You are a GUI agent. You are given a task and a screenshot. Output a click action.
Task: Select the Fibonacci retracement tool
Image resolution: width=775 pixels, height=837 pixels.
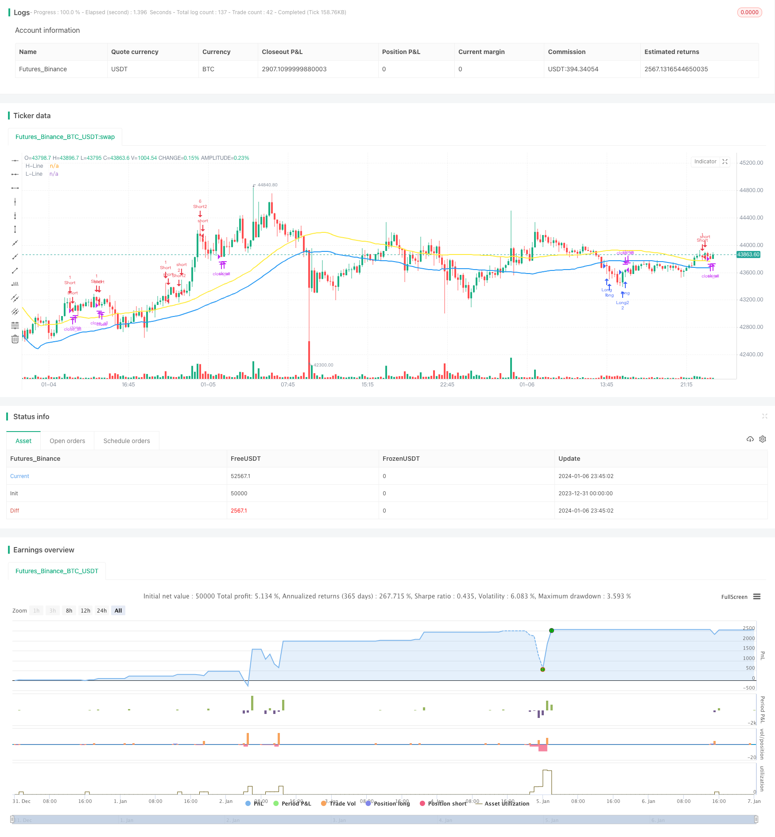coord(15,325)
